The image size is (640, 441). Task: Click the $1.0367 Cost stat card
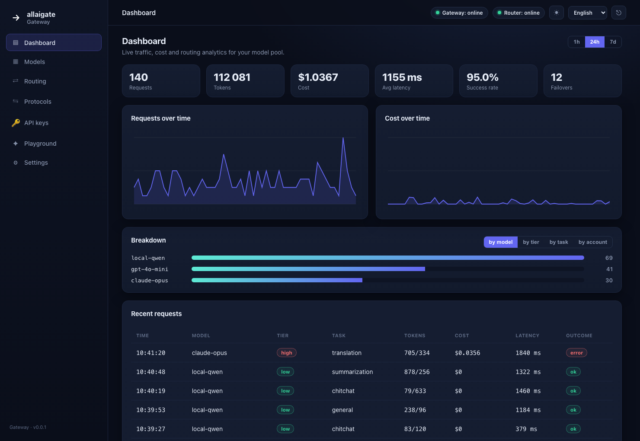pos(330,81)
